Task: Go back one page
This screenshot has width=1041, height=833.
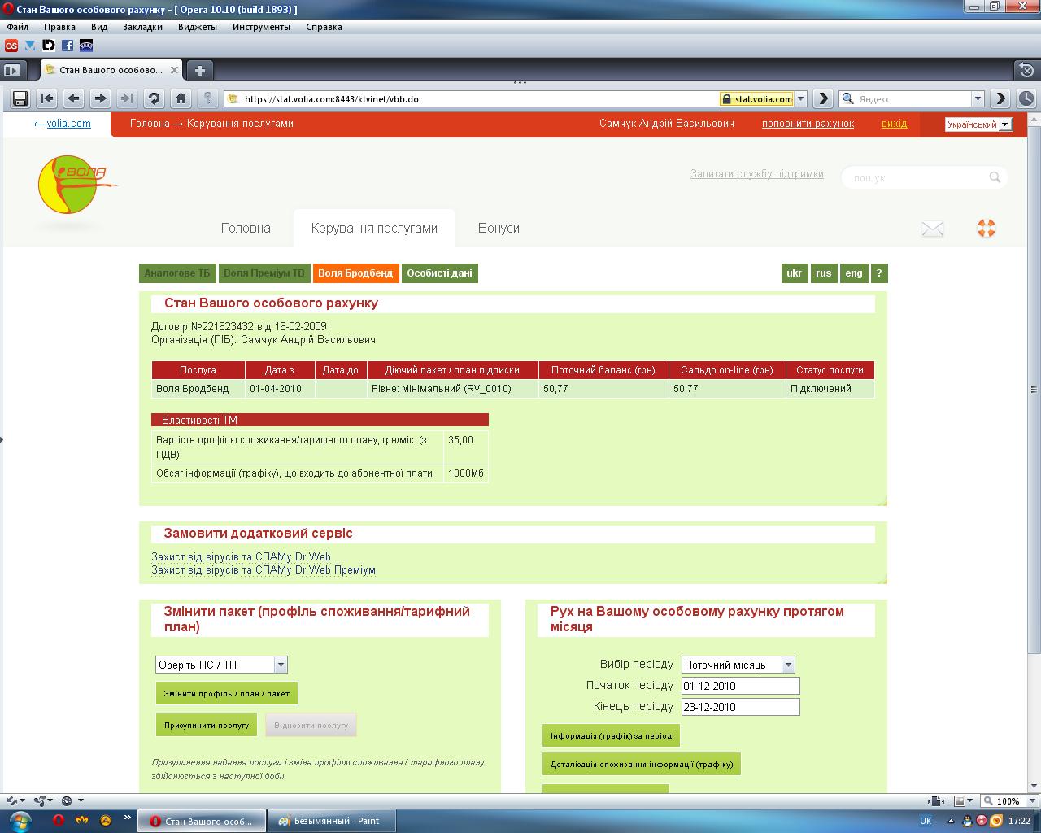Action: click(x=74, y=98)
